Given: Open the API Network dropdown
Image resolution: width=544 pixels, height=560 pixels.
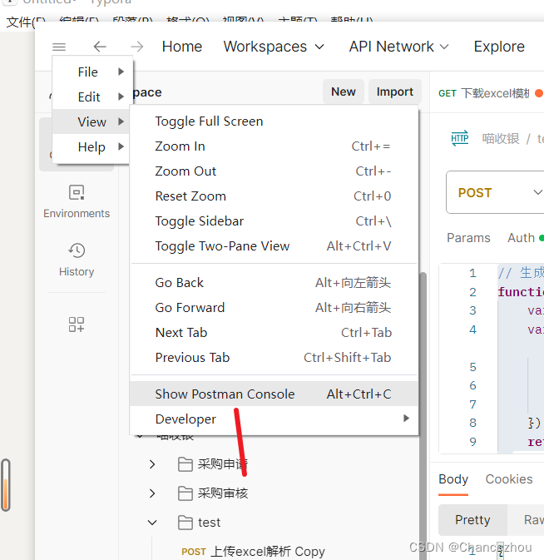Looking at the screenshot, I should [x=398, y=47].
